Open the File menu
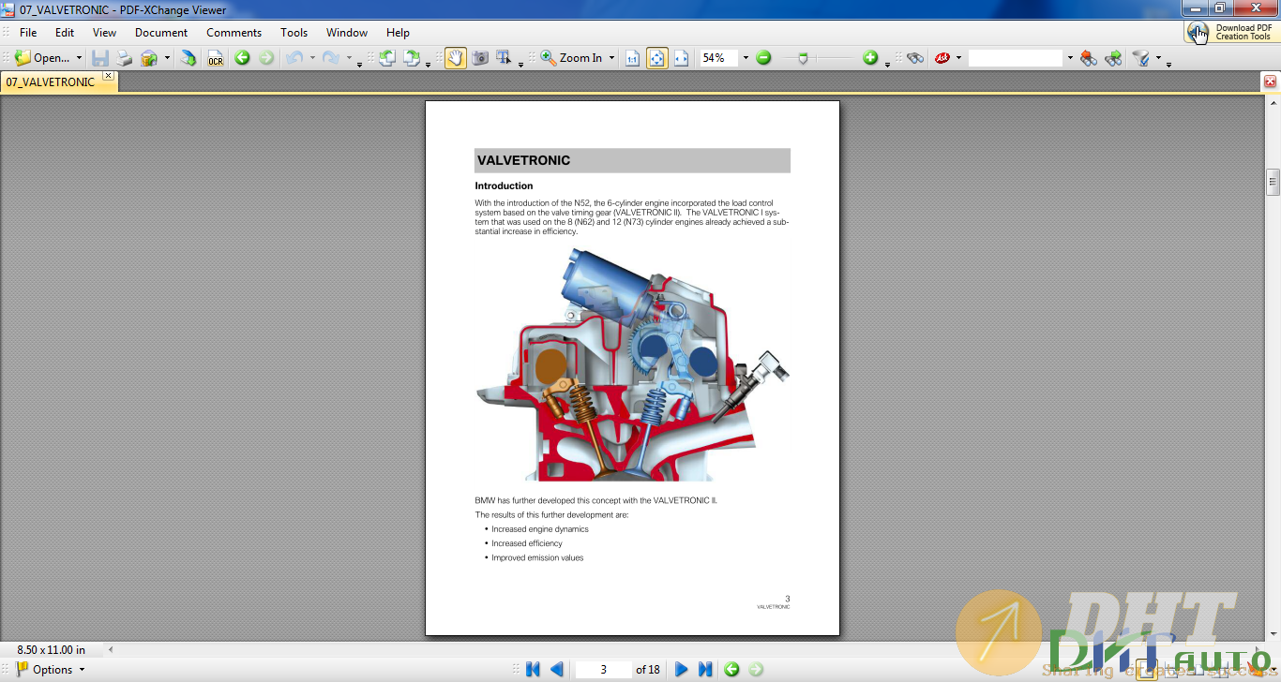The height and width of the screenshot is (682, 1281). [28, 32]
